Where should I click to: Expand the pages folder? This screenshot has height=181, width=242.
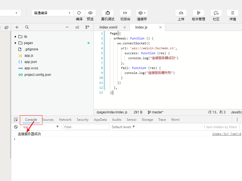tap(16, 43)
